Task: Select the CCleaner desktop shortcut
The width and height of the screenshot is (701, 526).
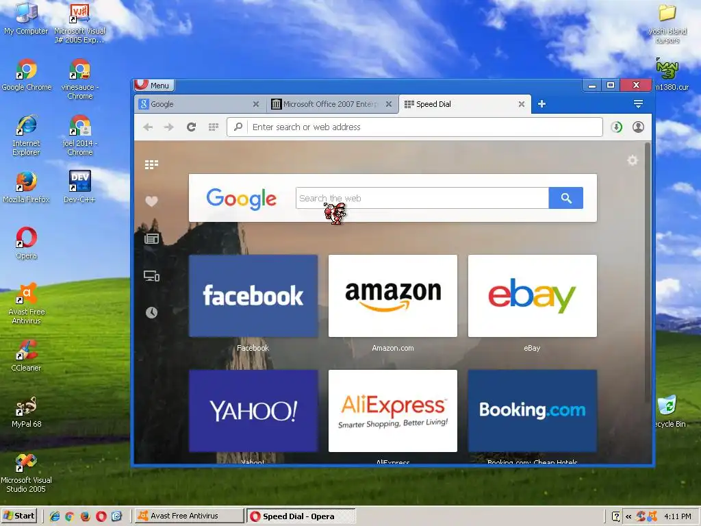Action: 26,355
